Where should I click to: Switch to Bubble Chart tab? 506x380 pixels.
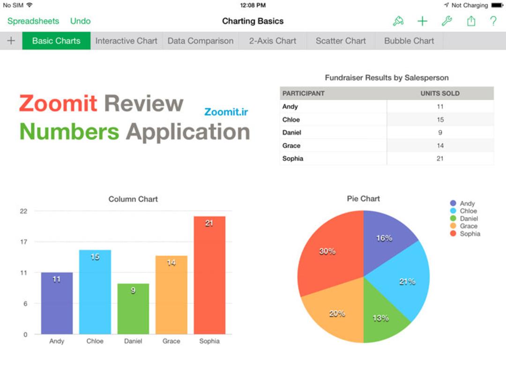click(x=409, y=41)
